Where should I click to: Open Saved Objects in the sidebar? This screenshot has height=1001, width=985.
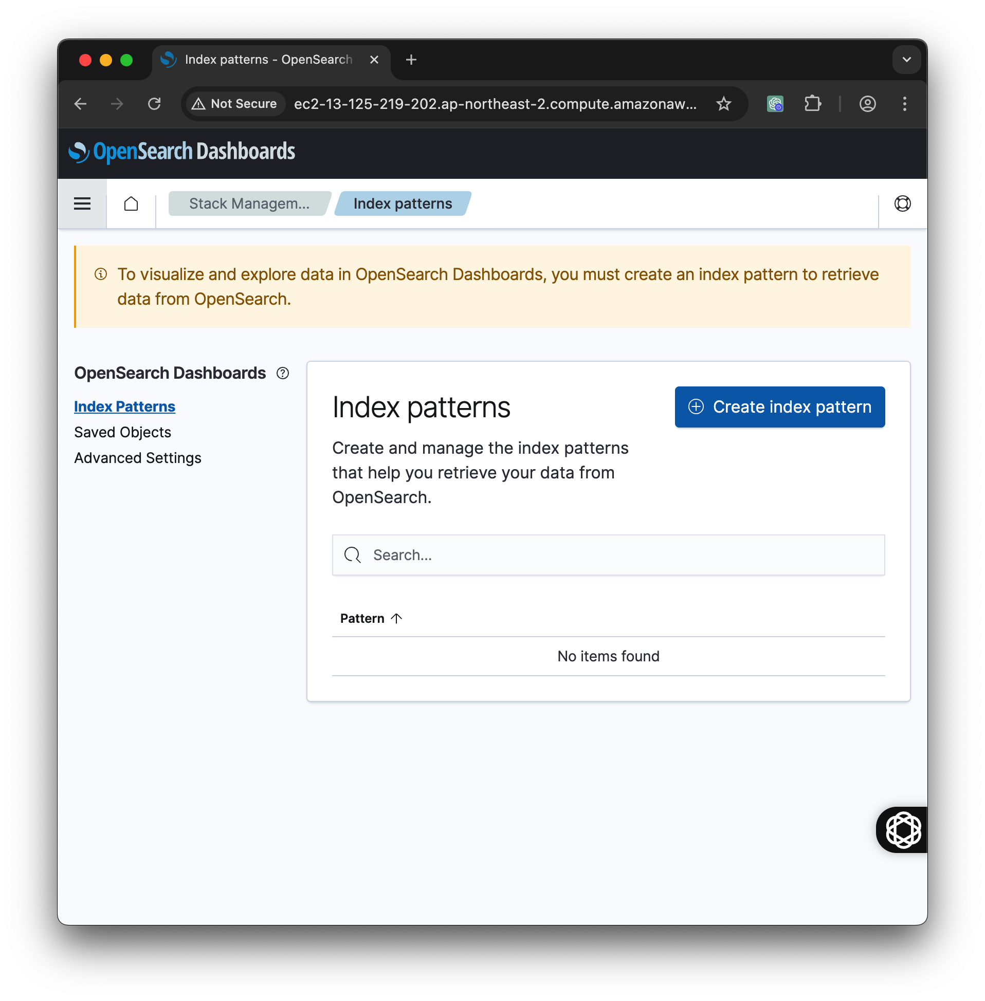click(122, 432)
